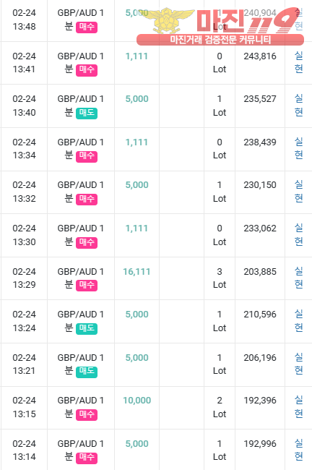This screenshot has width=312, height=470.
Task: Click the 실현 link beside 210,596
Action: coord(298,321)
